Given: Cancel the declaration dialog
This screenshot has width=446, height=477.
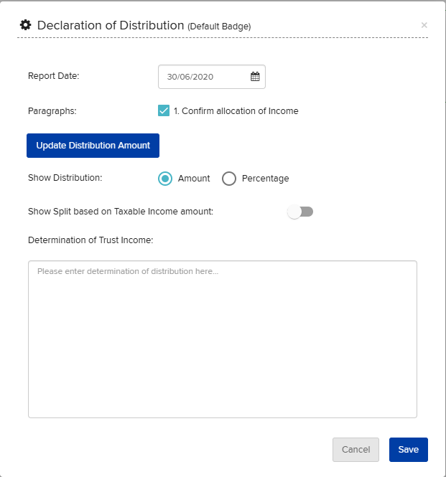Looking at the screenshot, I should coord(356,450).
